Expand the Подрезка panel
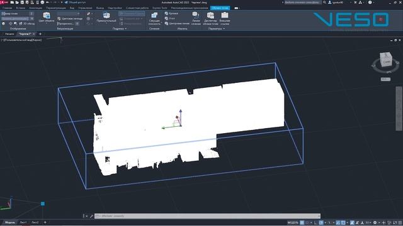Viewport: 403px width, 226px height. tap(120, 29)
